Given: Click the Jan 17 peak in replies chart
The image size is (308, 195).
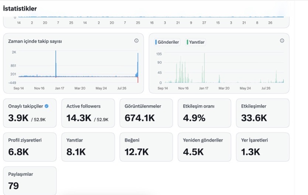Looking at the screenshot, I should tap(204, 68).
